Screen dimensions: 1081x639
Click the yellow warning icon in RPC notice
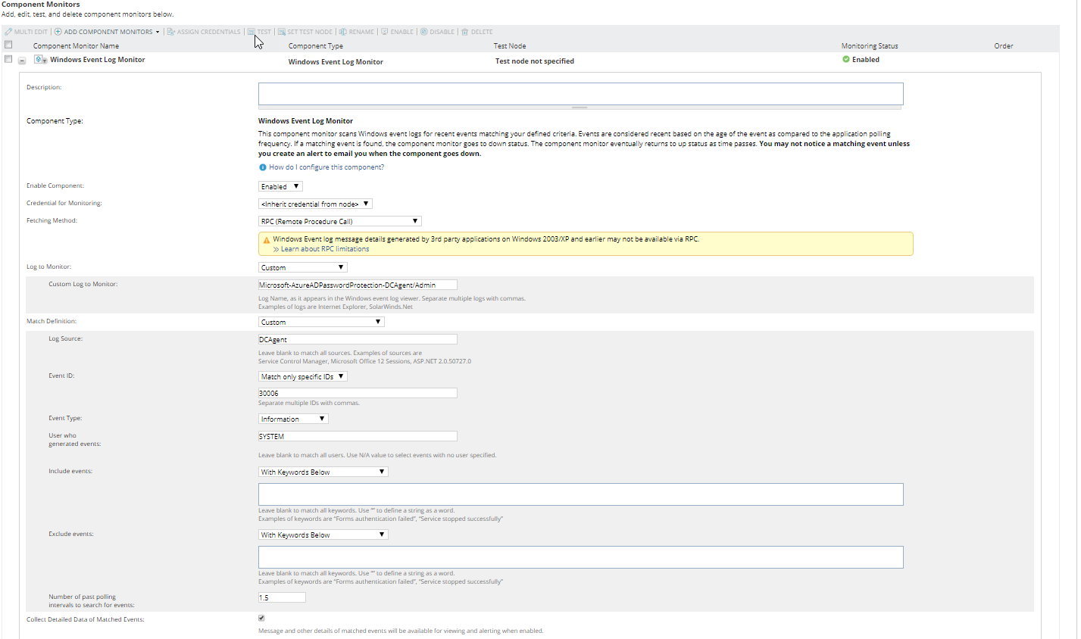267,240
